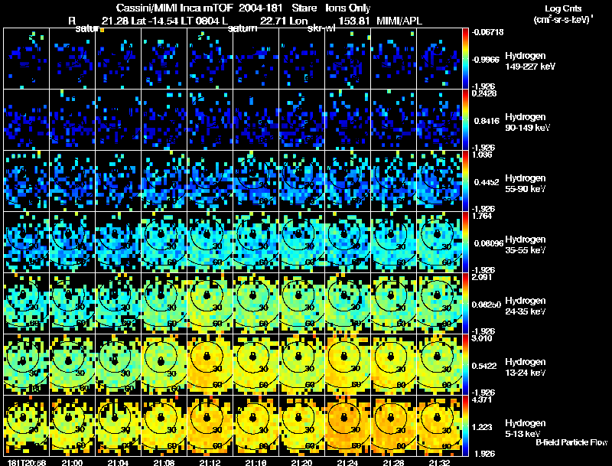The width and height of the screenshot is (612, 466).
Task: Click the Hydrogen 149-227 keV row label
Action: point(529,61)
